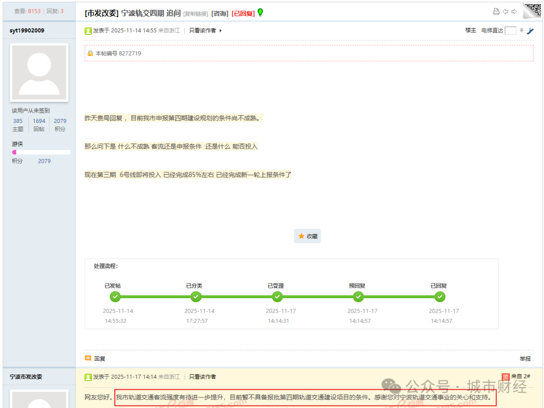Click the blue scroll-to-bottom icon beside elevator
The width and height of the screenshot is (544, 408).
pyautogui.click(x=530, y=31)
